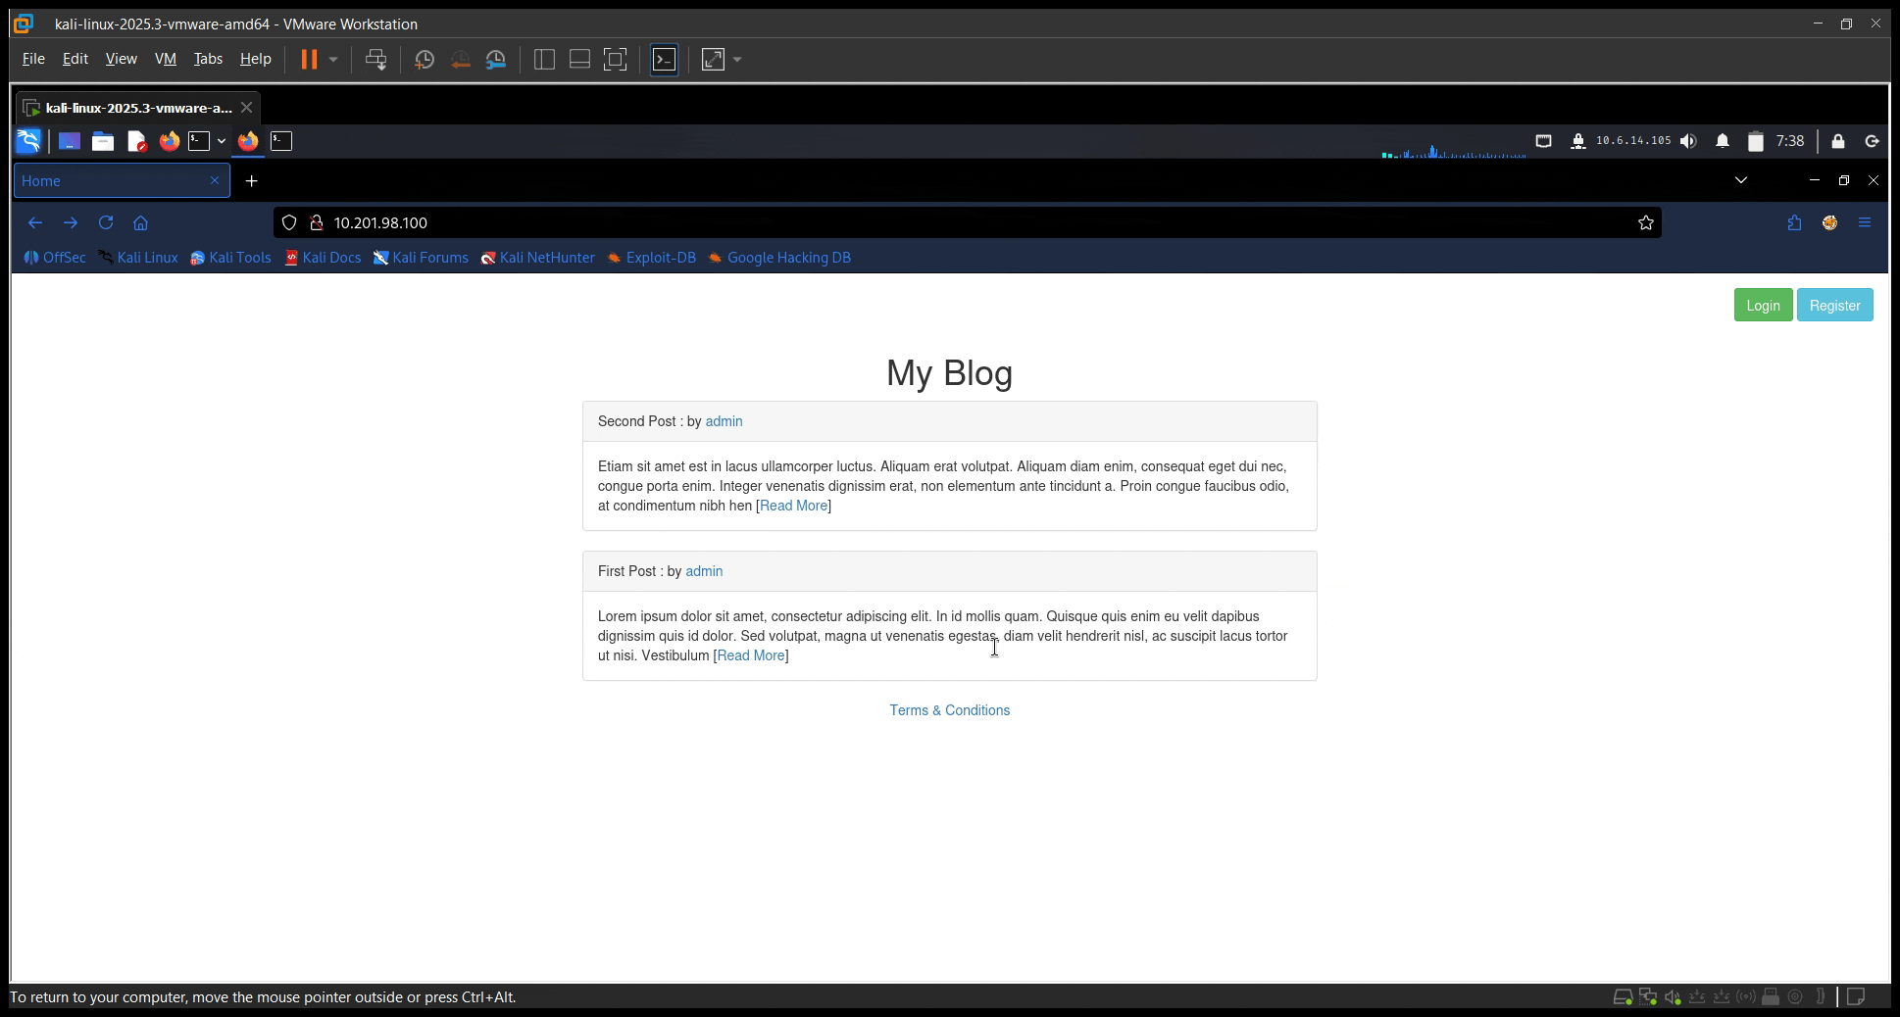Screen dimensions: 1900x1017
Task: Open the Kali applications menu icon
Action: coord(28,141)
